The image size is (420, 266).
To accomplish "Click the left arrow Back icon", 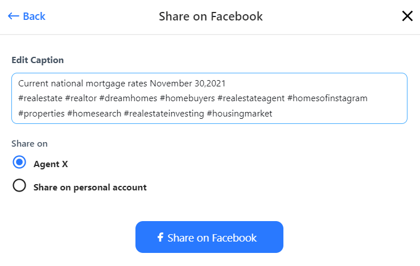I will coord(13,16).
